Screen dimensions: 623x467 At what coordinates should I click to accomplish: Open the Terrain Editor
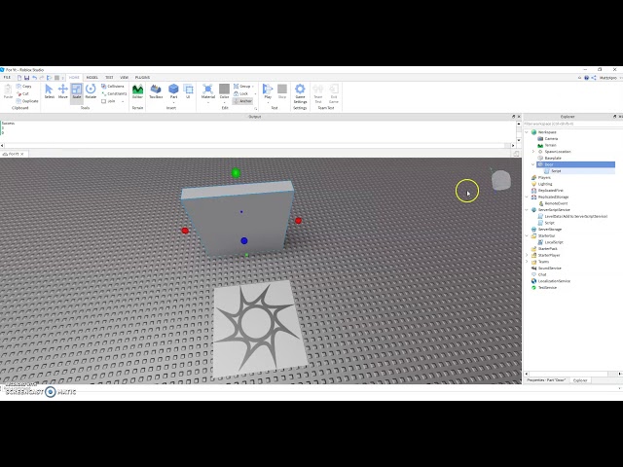tap(137, 91)
